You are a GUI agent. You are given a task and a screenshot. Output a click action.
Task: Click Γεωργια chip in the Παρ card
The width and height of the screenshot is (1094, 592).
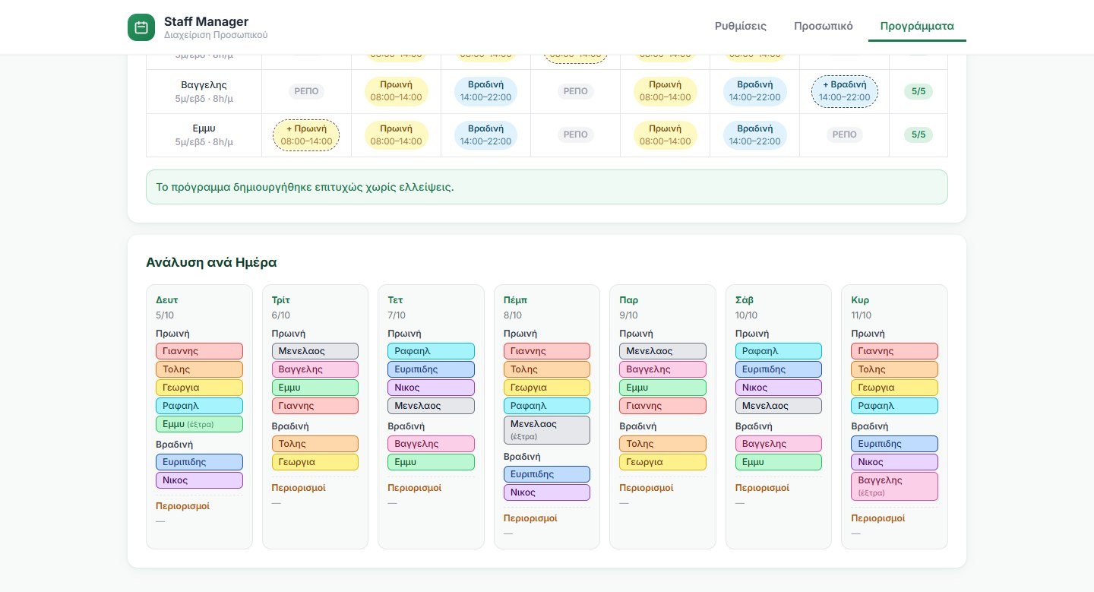(662, 462)
